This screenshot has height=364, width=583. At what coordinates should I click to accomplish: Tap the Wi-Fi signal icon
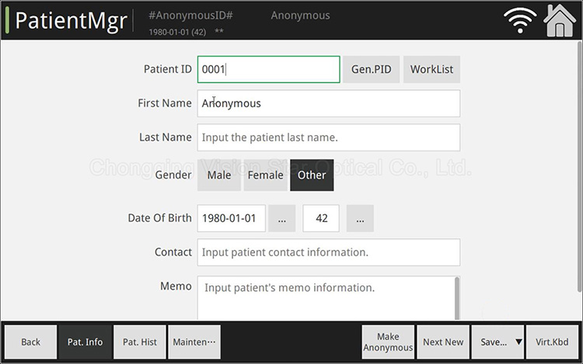[x=521, y=20]
